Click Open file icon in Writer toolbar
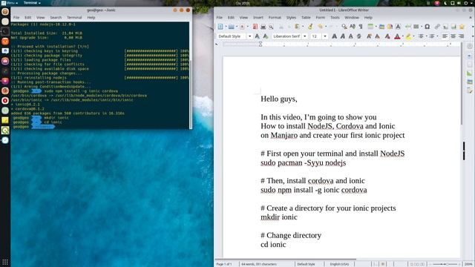The image size is (475, 267). click(231, 27)
